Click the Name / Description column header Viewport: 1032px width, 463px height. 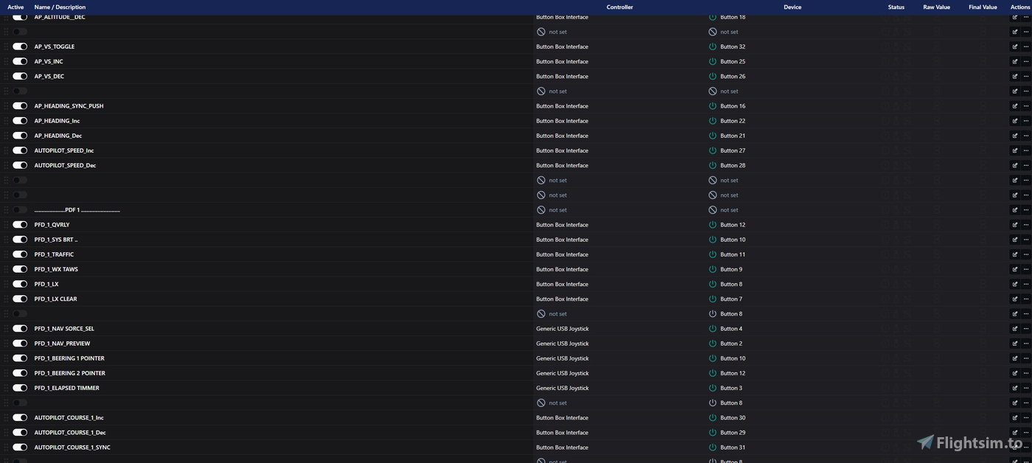point(60,7)
